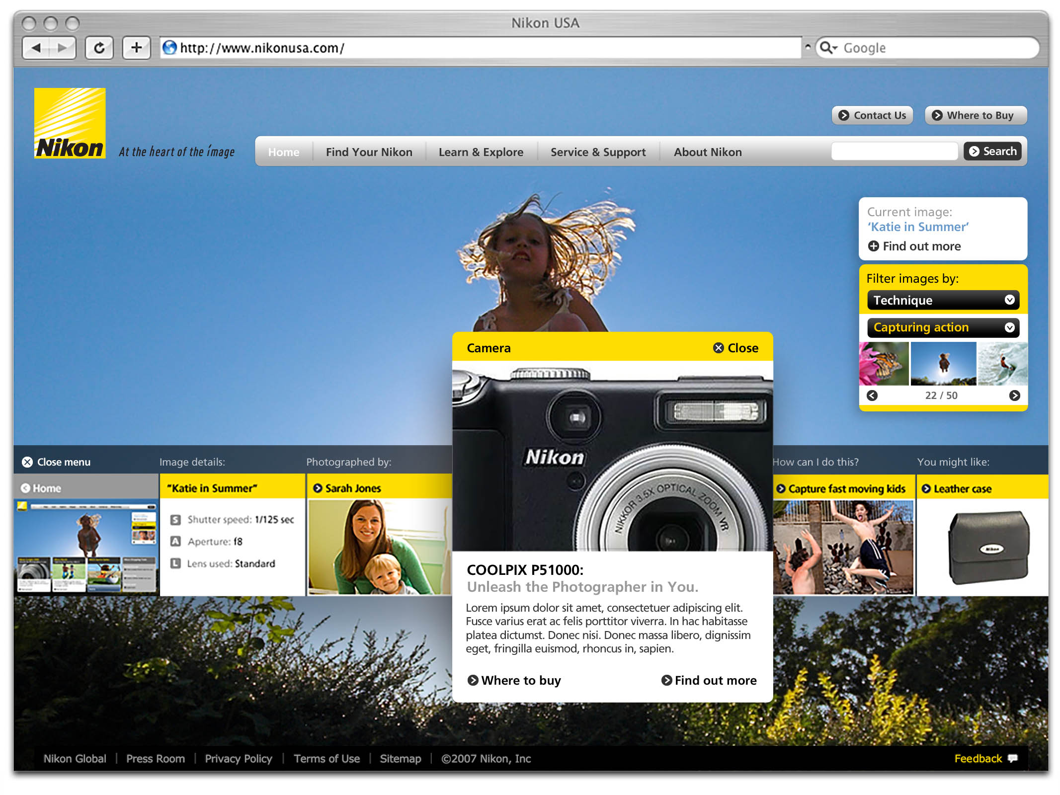Click the browser back arrow
This screenshot has width=1060, height=795.
tap(36, 48)
